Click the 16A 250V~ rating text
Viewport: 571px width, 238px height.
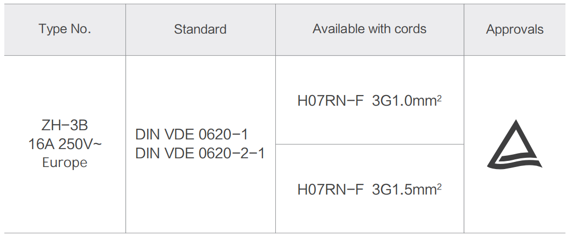coord(65,144)
